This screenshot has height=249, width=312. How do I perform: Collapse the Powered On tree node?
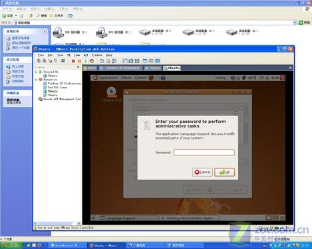click(36, 72)
